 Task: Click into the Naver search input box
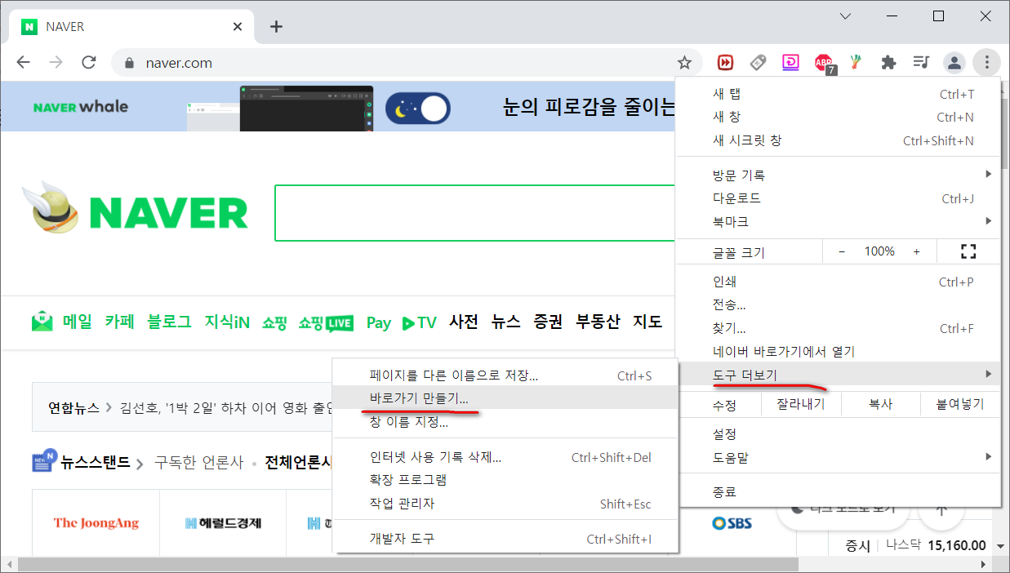pyautogui.click(x=475, y=213)
